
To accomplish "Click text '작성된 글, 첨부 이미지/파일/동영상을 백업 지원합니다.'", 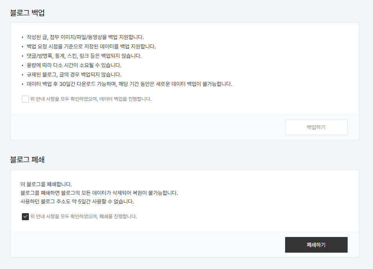I will (85, 37).
